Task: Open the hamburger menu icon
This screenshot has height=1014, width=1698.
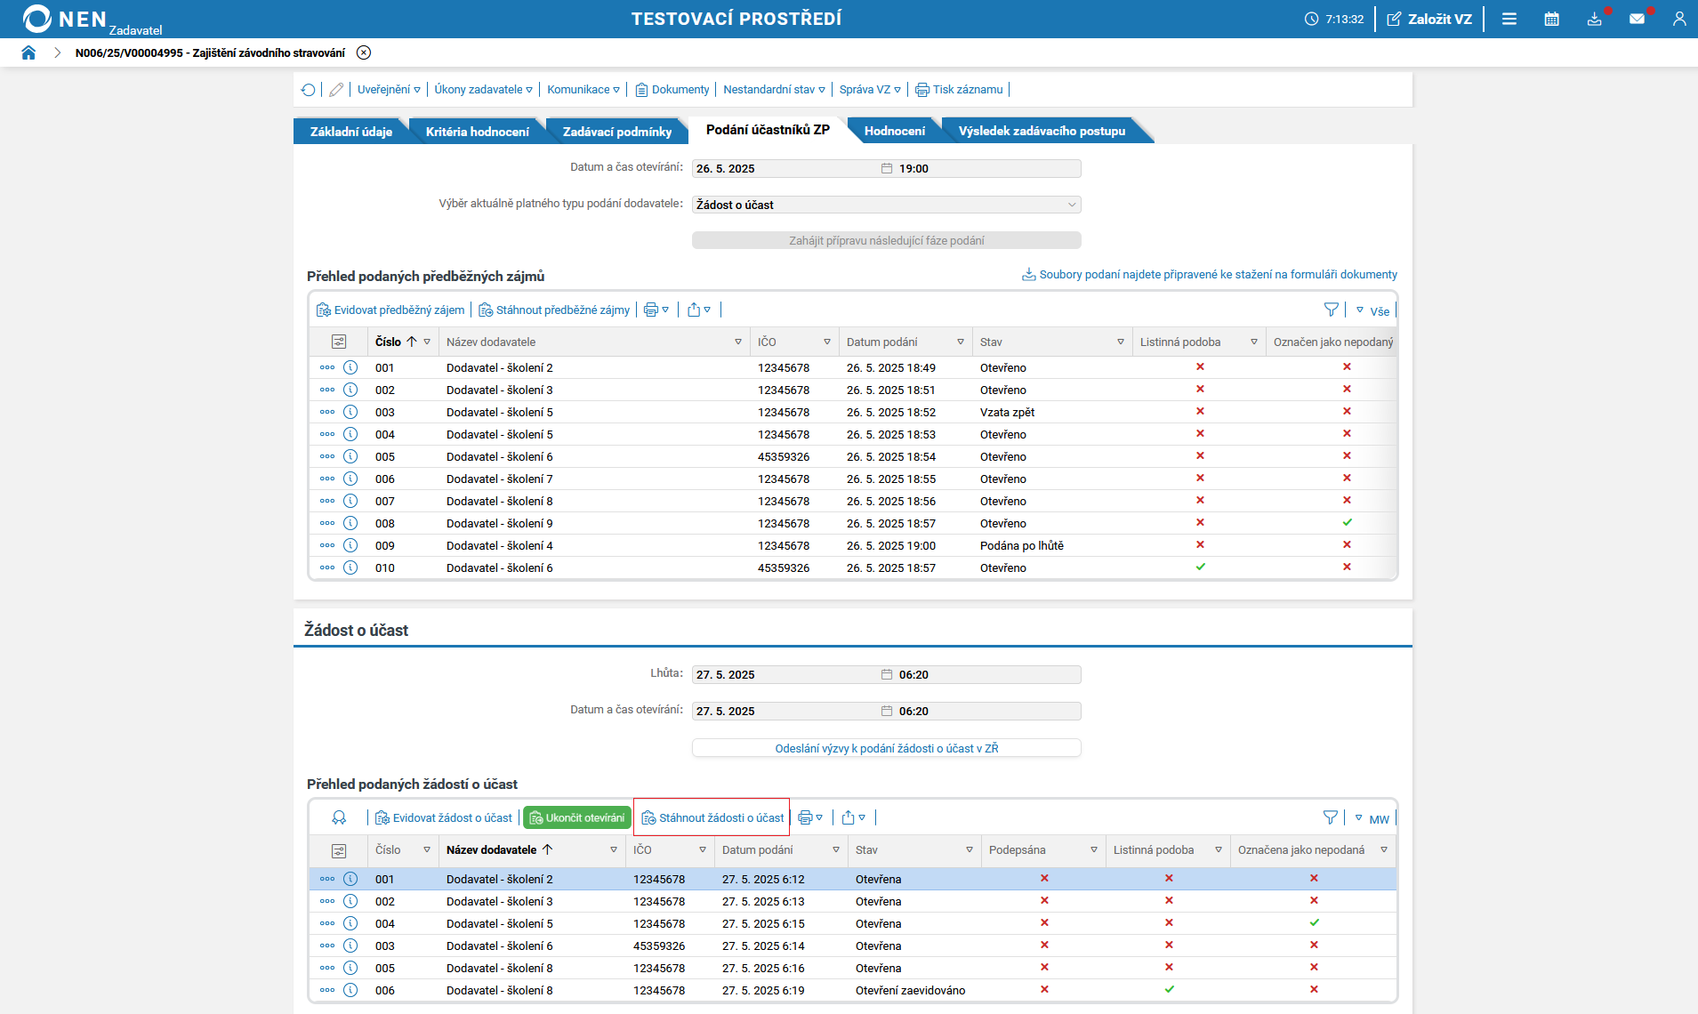Action: tap(1509, 19)
